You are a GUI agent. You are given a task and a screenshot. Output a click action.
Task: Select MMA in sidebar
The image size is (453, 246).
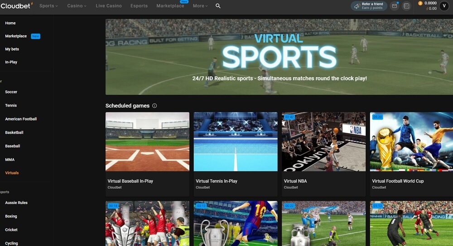point(10,159)
